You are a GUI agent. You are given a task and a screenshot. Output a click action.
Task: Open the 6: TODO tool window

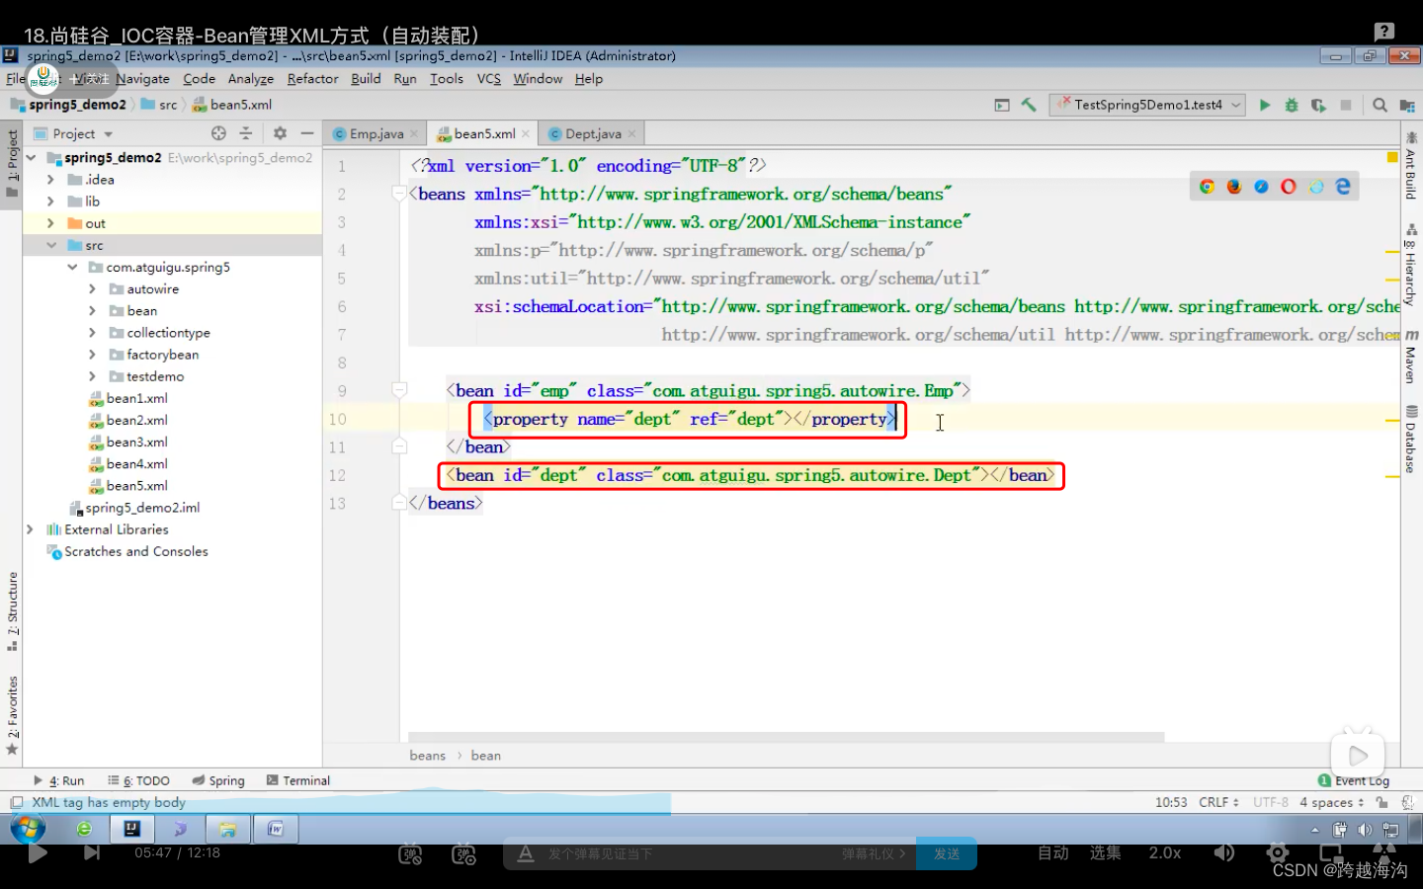click(x=138, y=780)
